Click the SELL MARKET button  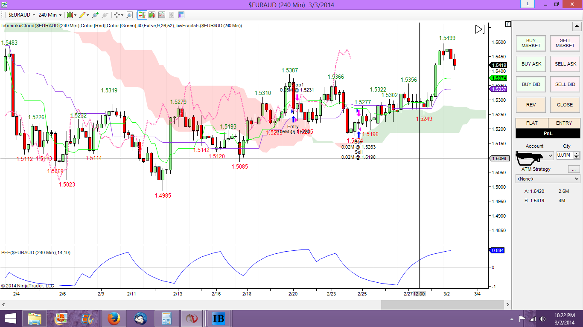coord(566,43)
